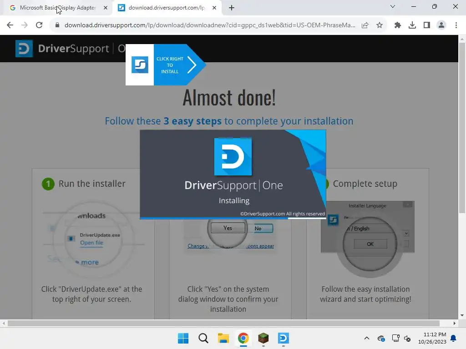This screenshot has width=466, height=349.
Task: Click the muted volume tray icon
Action: pos(407,338)
